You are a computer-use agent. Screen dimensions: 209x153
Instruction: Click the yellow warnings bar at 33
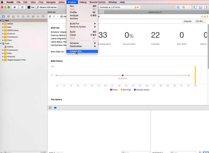coord(195,75)
